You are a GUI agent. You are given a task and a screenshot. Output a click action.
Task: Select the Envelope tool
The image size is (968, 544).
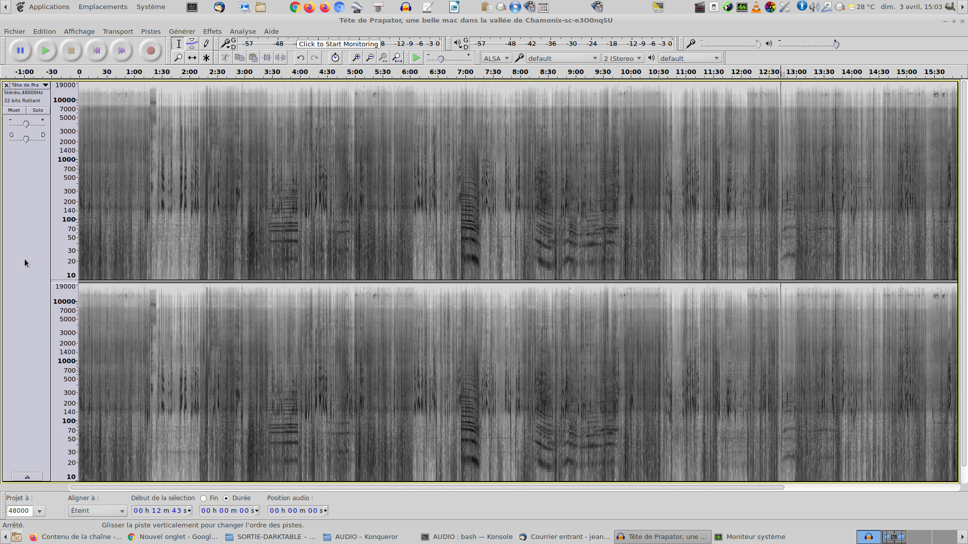click(x=192, y=44)
